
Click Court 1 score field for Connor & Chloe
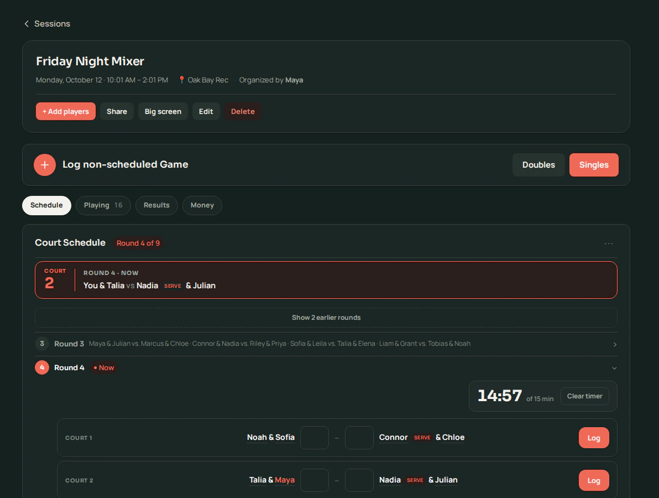(x=359, y=438)
